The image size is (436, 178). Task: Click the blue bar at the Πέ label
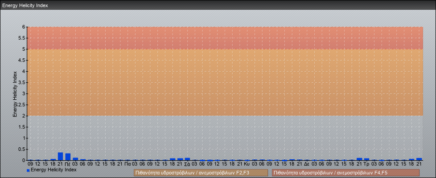(x=68, y=157)
